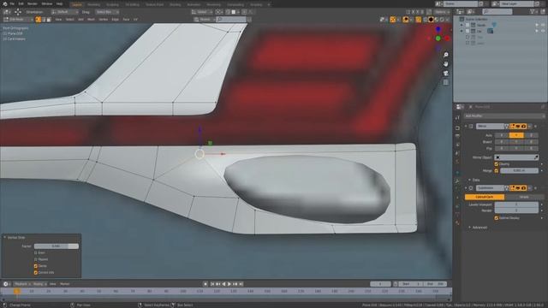Toggle X-ray display icon in viewport header

point(419,20)
